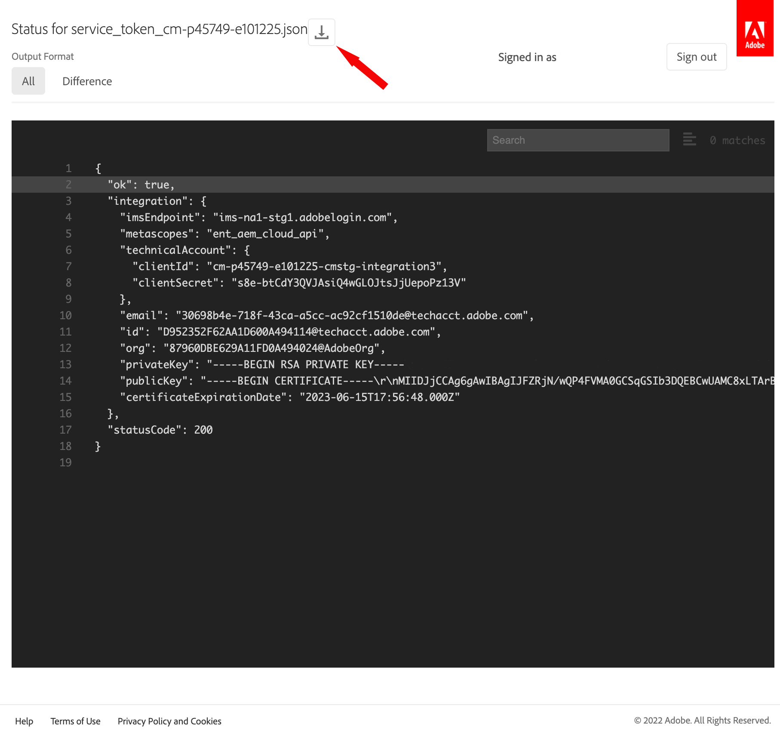The width and height of the screenshot is (780, 730).
Task: Click line number 10 in gutter
Action: 65,315
